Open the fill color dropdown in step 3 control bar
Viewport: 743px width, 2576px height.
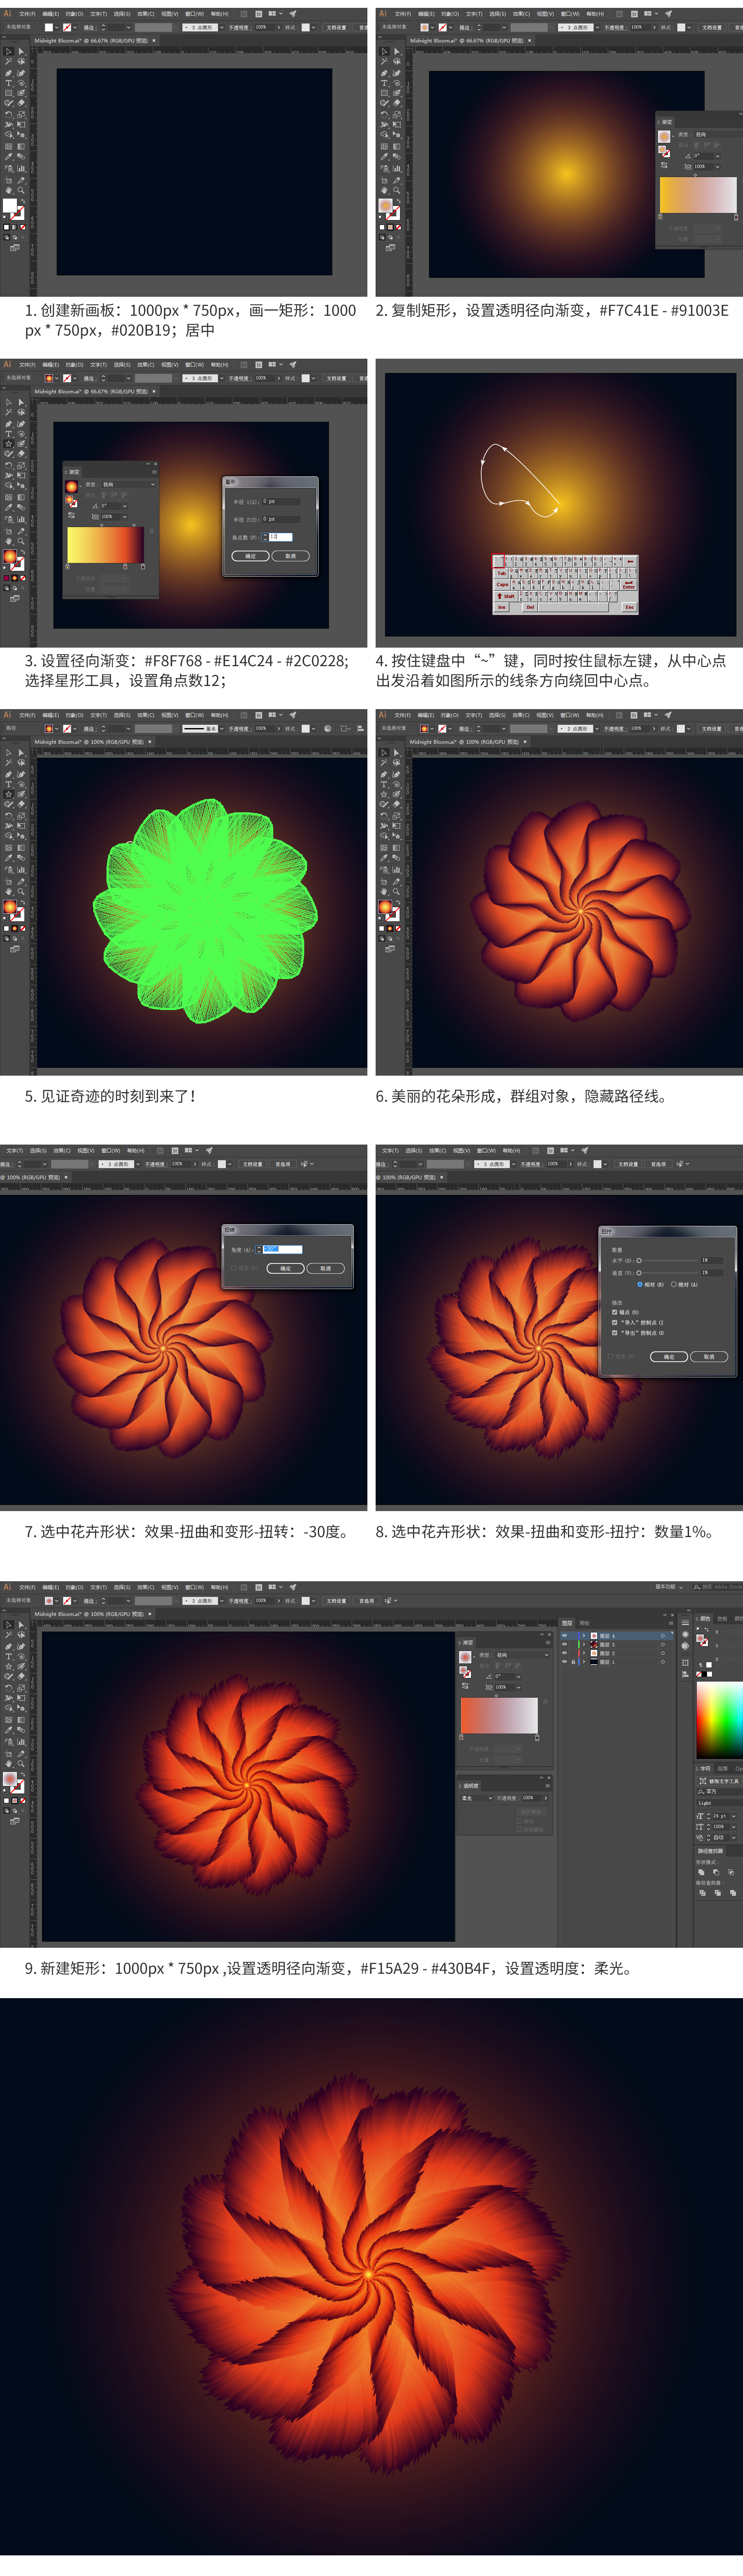57,378
